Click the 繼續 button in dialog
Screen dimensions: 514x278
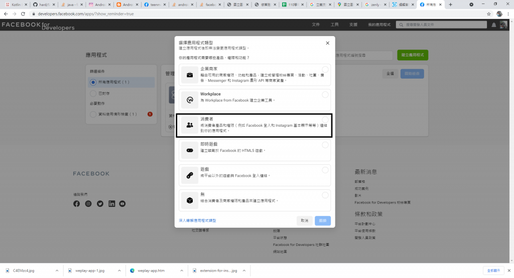click(323, 220)
